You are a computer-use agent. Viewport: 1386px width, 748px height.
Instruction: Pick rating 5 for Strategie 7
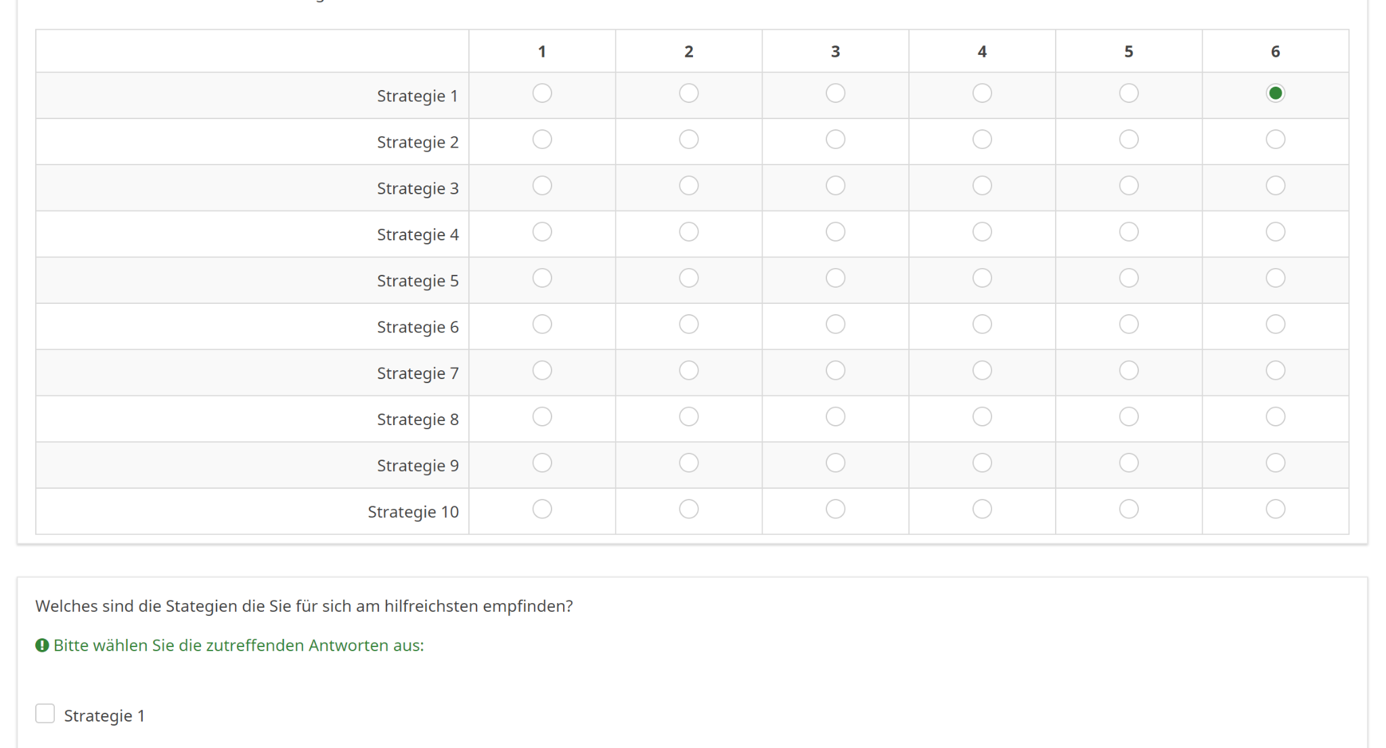(x=1128, y=370)
